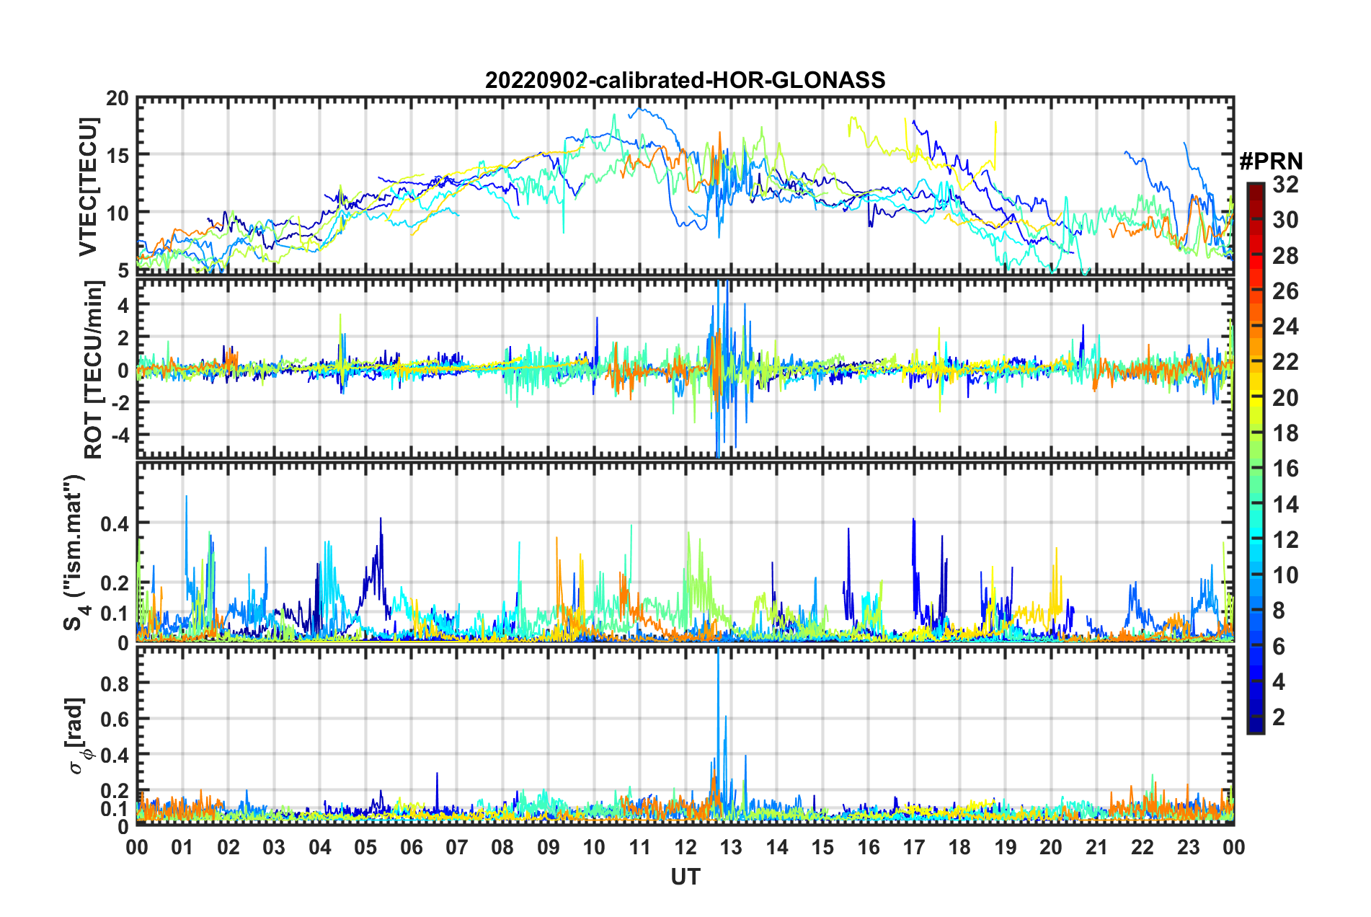Click inside the S4 plot panel
Image resolution: width=1371 pixels, height=917 pixels.
[x=685, y=552]
